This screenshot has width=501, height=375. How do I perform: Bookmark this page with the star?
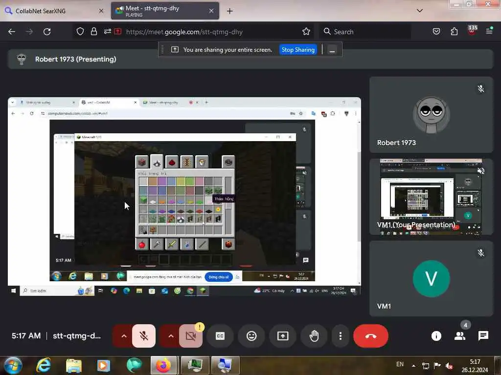click(306, 32)
